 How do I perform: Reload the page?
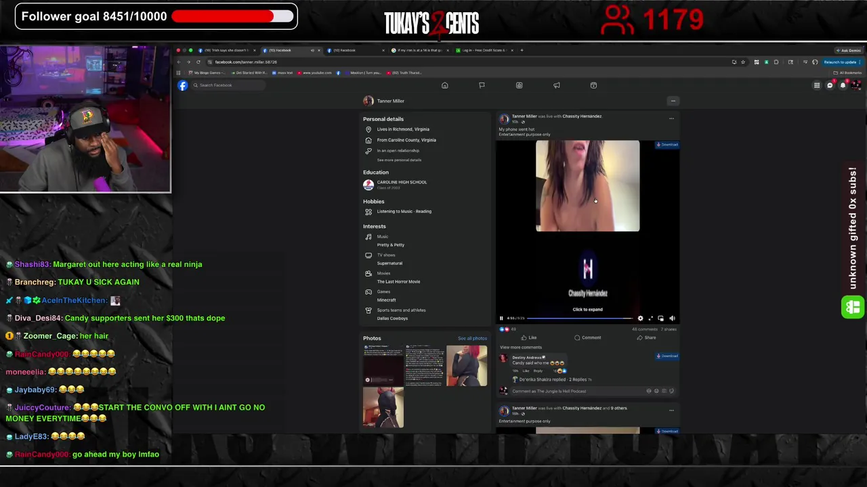point(198,62)
